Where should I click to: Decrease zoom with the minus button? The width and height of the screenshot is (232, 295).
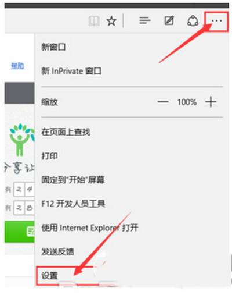point(163,102)
